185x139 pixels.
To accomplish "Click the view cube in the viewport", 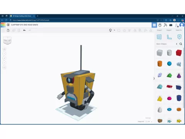I will tap(7, 40).
